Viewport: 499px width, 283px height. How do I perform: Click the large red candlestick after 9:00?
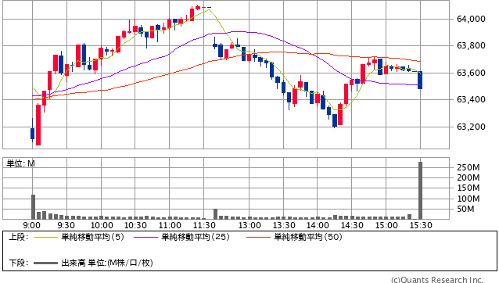pyautogui.click(x=38, y=124)
